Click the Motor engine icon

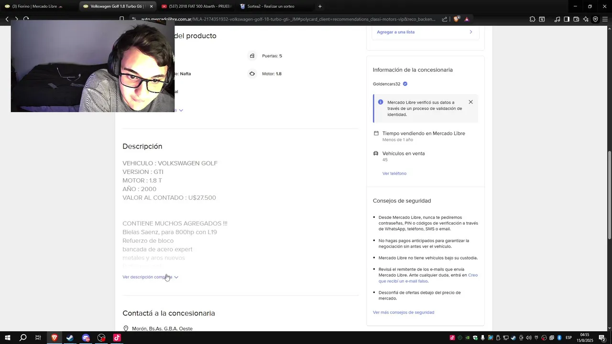252,74
